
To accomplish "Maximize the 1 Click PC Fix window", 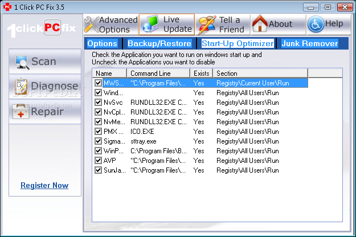I will [x=328, y=7].
